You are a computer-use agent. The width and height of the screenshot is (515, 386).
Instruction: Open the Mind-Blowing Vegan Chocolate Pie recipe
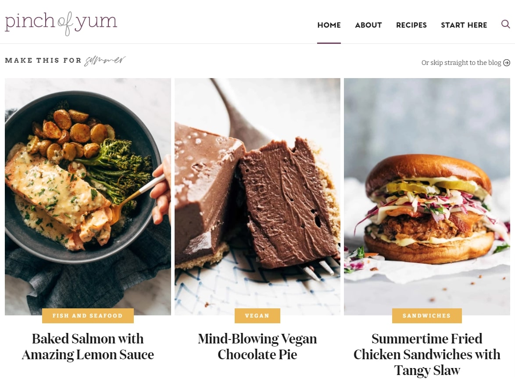(x=257, y=347)
